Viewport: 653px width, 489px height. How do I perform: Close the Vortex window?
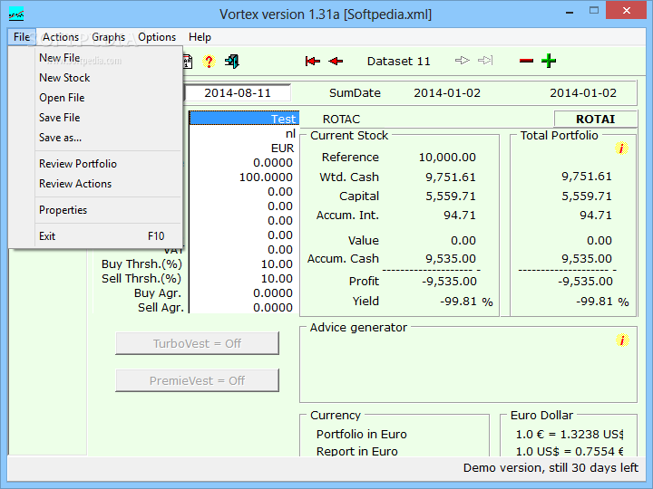pos(626,11)
